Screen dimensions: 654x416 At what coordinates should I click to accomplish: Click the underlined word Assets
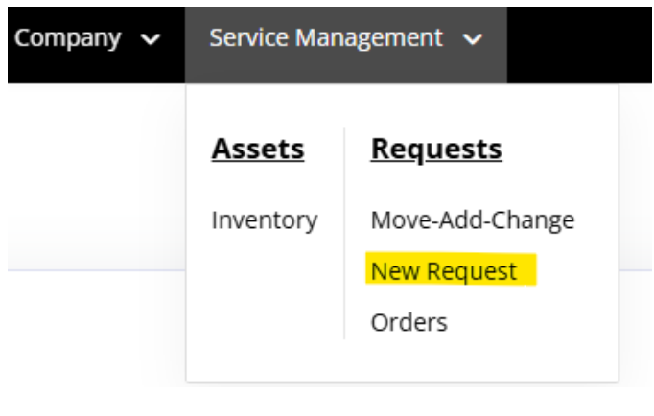(x=258, y=150)
